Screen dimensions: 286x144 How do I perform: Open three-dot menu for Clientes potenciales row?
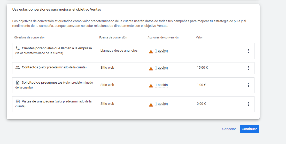click(248, 51)
